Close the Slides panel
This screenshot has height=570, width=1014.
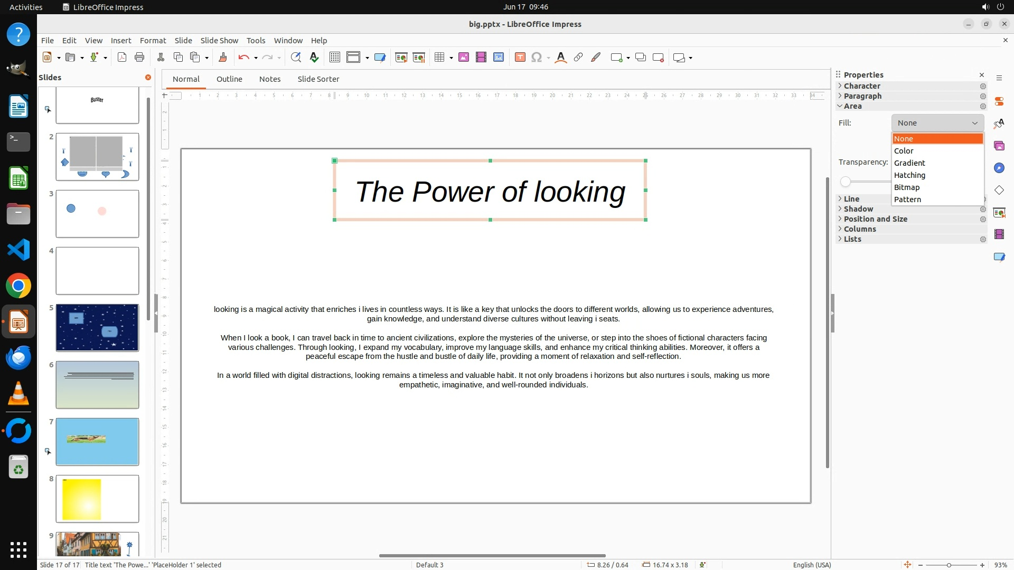[x=148, y=78]
